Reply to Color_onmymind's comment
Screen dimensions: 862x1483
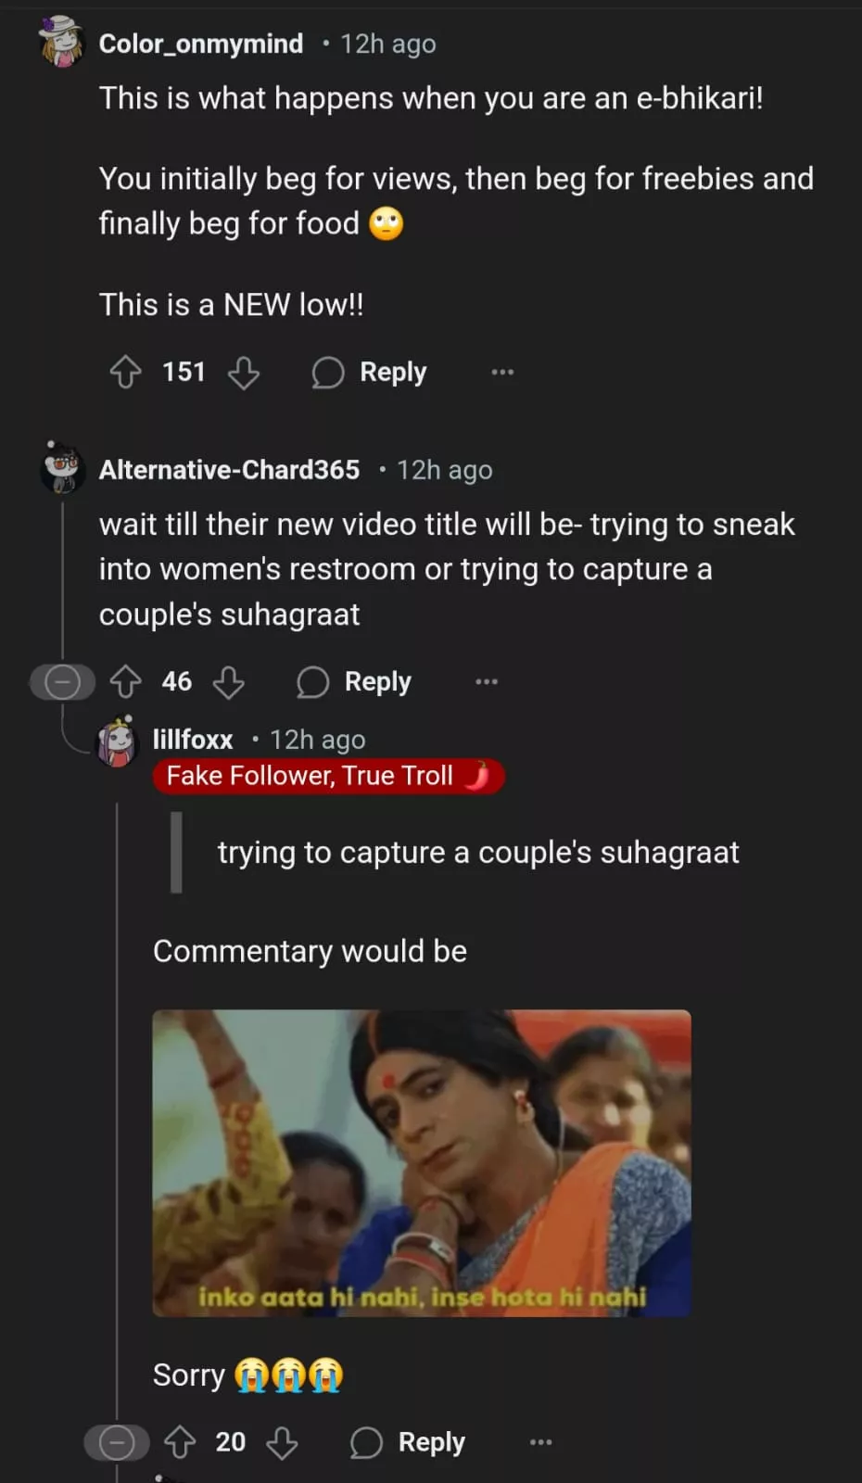coord(370,373)
